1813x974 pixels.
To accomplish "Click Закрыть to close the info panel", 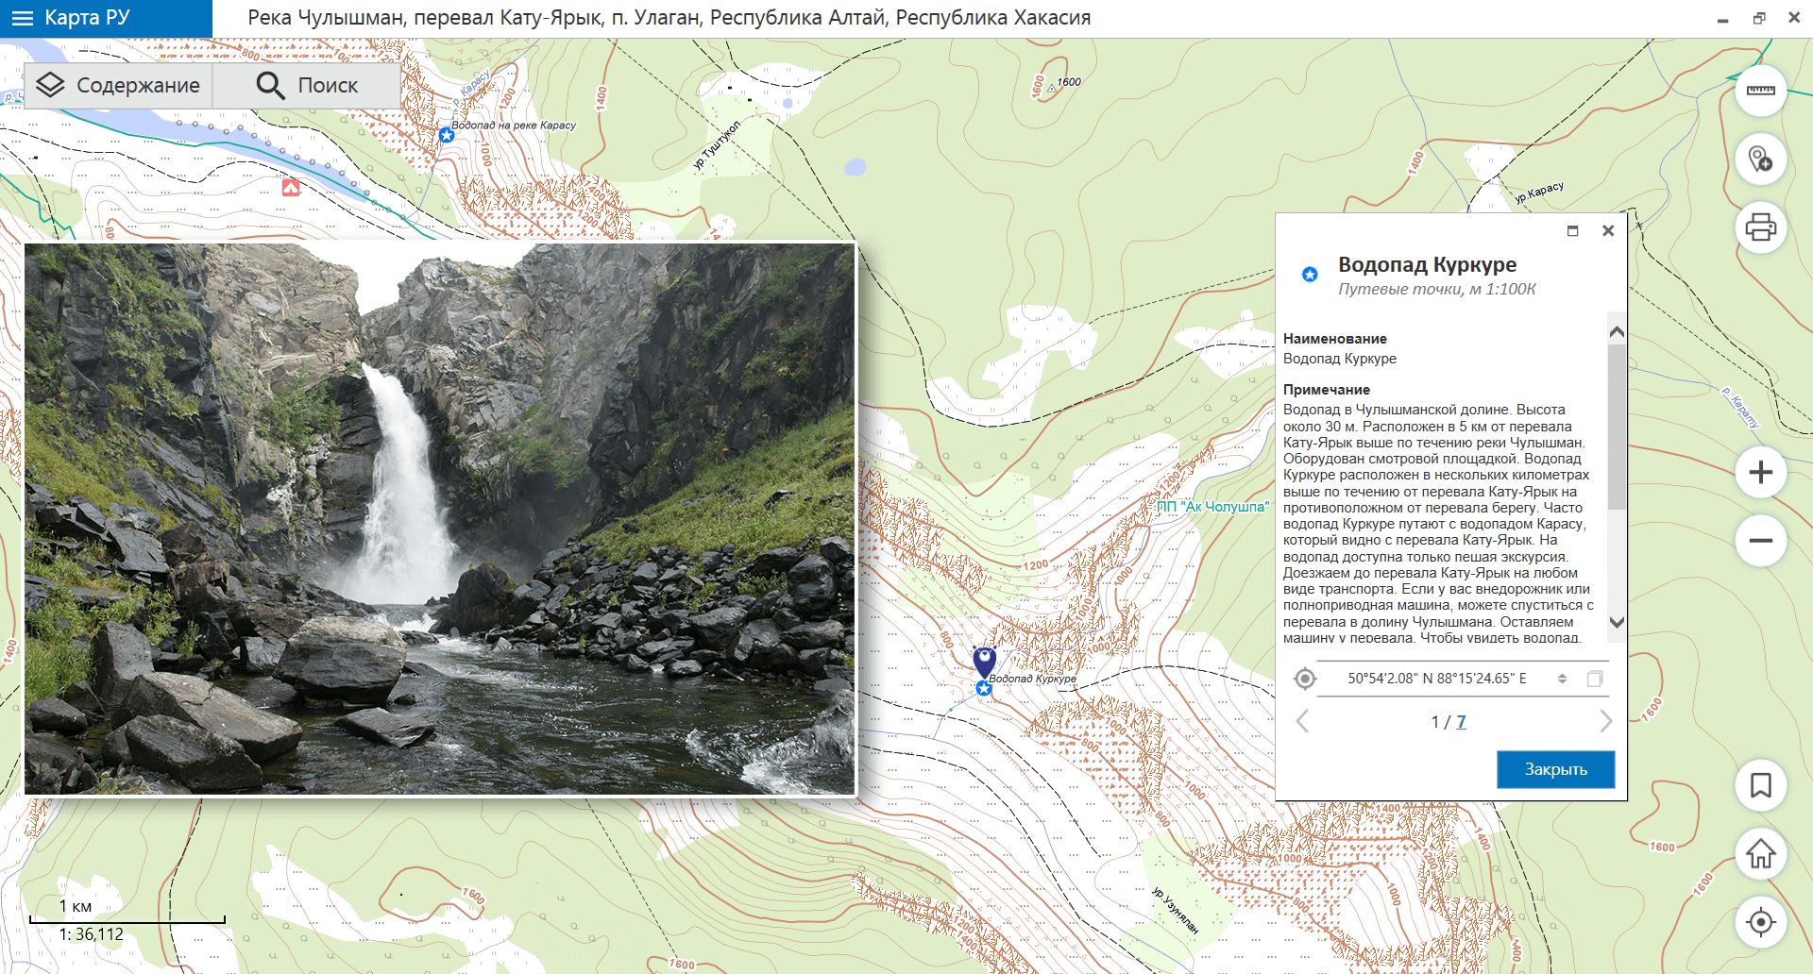I will click(1555, 769).
